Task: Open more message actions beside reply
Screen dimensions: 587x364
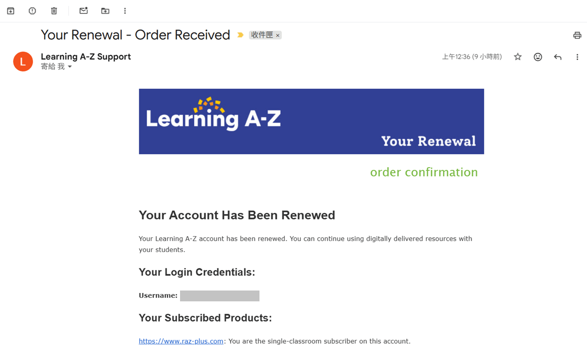Action: [577, 57]
